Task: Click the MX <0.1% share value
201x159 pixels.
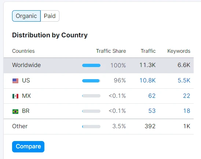Action: (117, 96)
